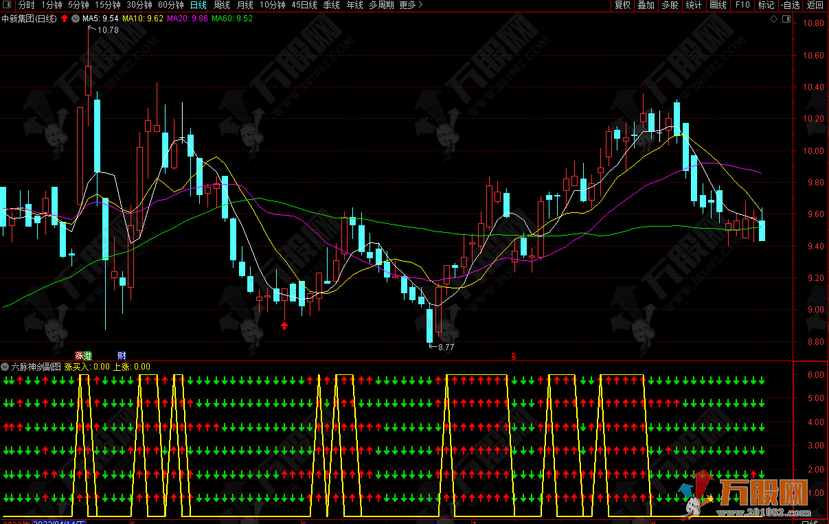Click the green MA60: 9.52 label
The width and height of the screenshot is (829, 524).
[232, 19]
